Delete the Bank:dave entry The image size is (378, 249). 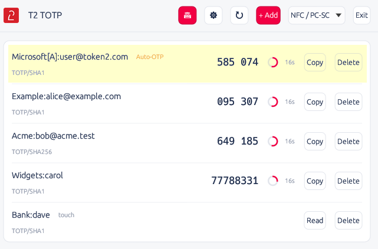click(x=349, y=220)
